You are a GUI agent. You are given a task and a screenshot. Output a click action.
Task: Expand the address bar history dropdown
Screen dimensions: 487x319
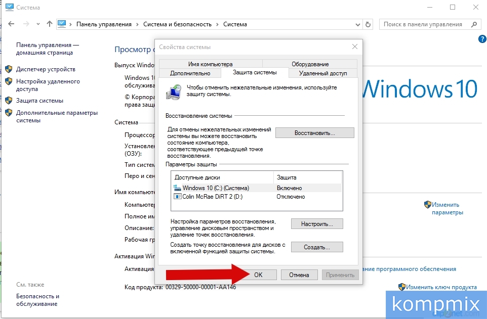(x=357, y=24)
